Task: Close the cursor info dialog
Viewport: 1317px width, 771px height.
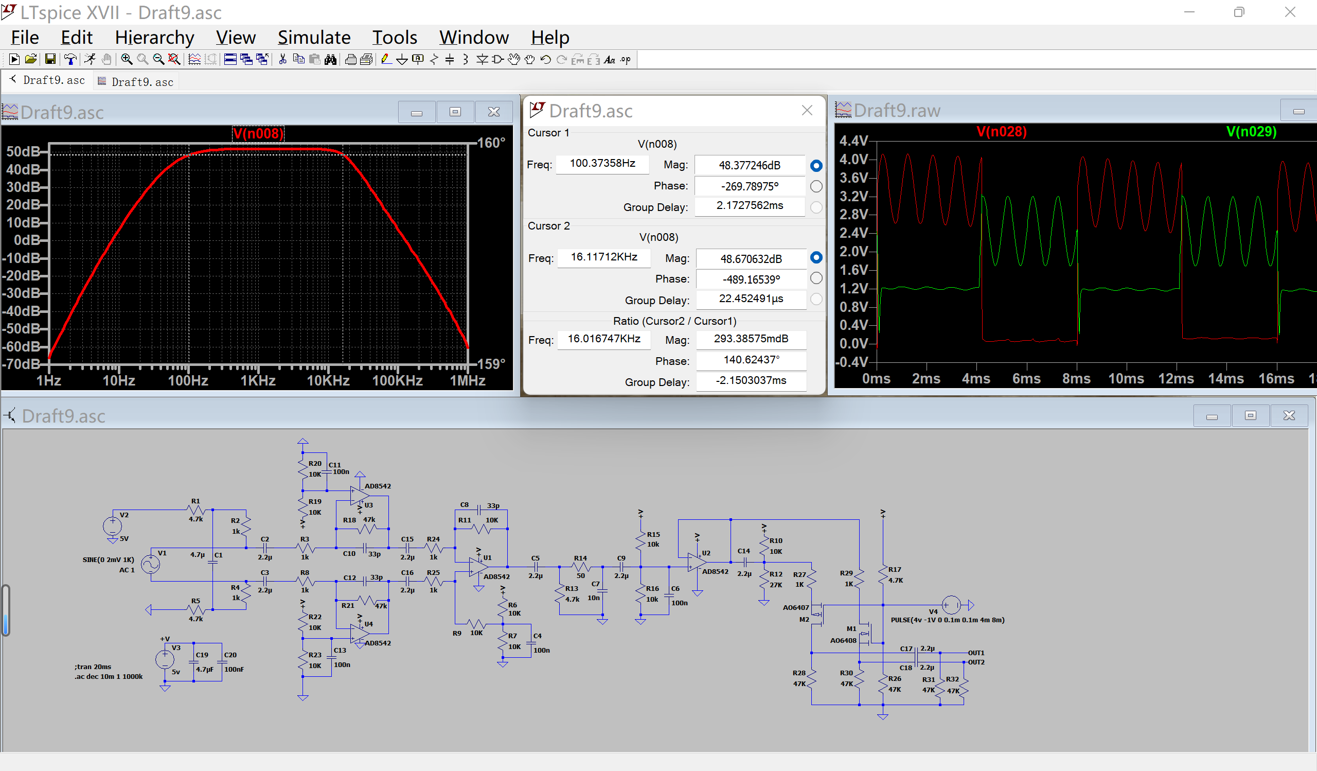Action: click(806, 110)
